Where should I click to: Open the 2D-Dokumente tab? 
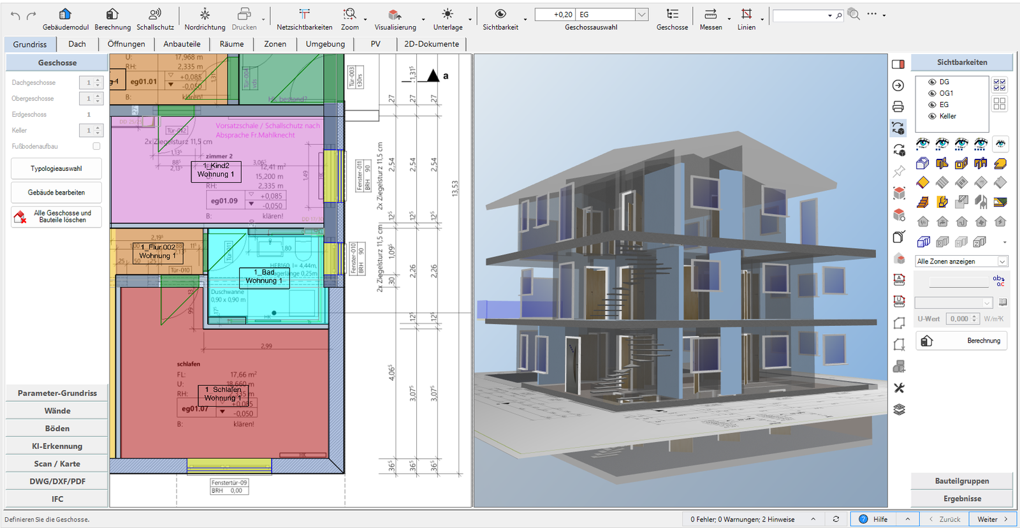(432, 44)
